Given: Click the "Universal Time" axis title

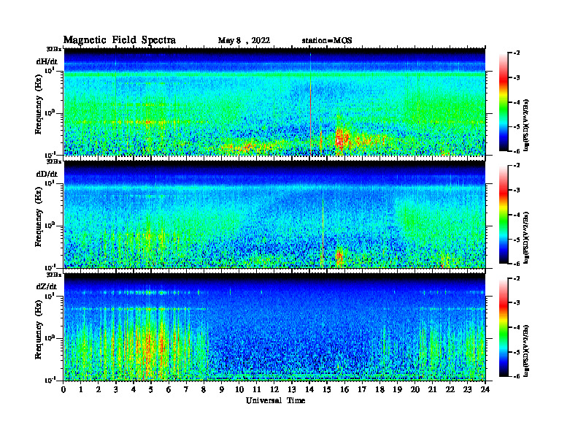Looking at the screenshot, I should [276, 400].
